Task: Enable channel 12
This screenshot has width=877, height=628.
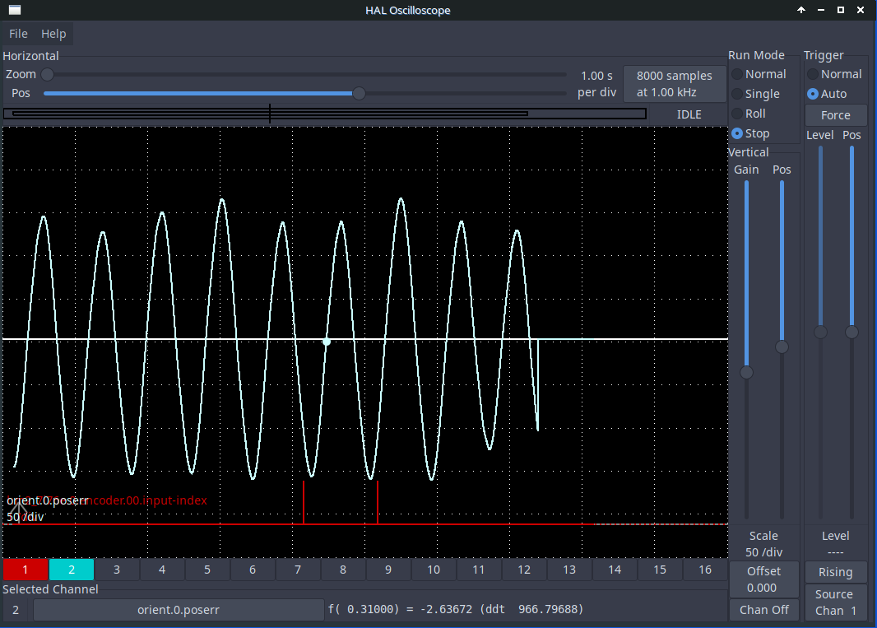Action: coord(524,570)
